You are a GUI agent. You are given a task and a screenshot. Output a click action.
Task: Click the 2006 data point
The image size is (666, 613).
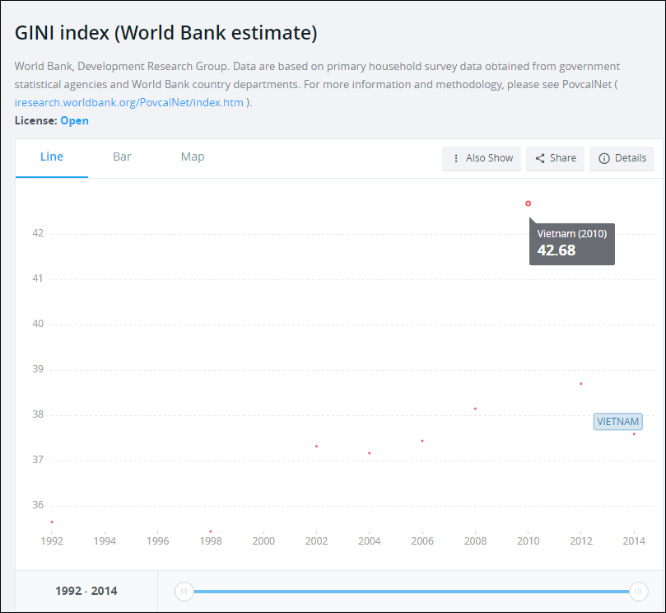[422, 441]
